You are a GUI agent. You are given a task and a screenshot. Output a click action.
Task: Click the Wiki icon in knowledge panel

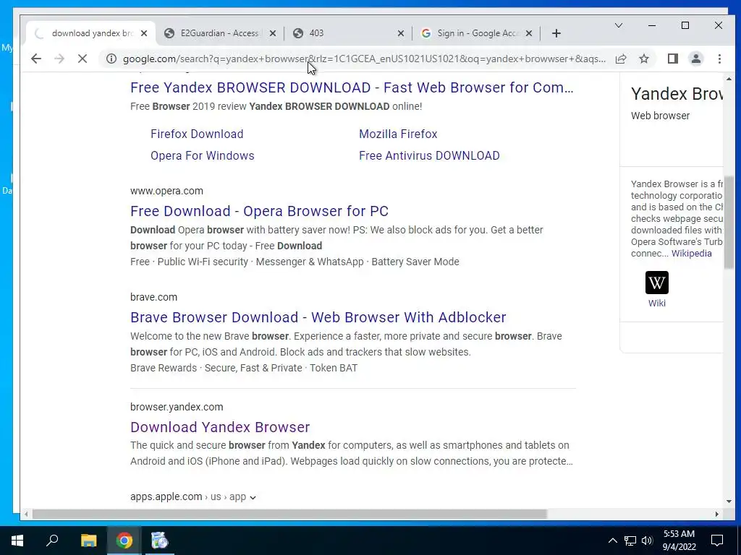(x=657, y=283)
